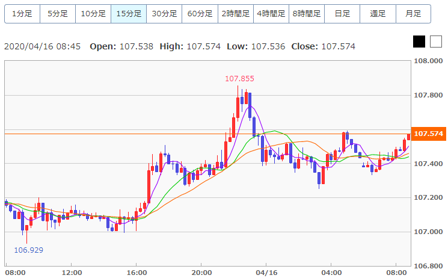Click the 107.400 price axis label

(x=428, y=164)
